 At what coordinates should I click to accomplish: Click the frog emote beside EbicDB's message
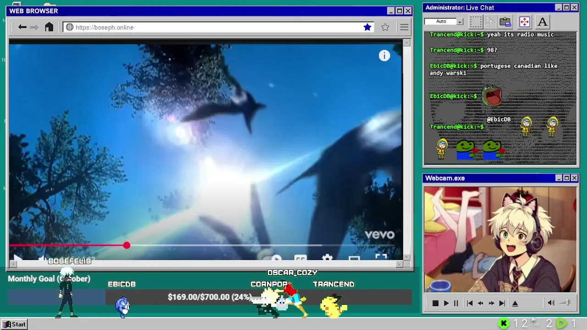tap(492, 96)
